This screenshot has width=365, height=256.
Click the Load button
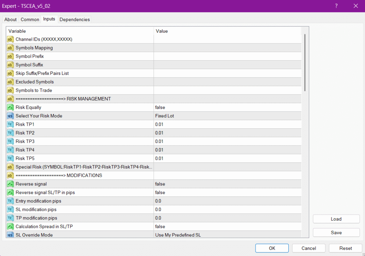(x=336, y=219)
